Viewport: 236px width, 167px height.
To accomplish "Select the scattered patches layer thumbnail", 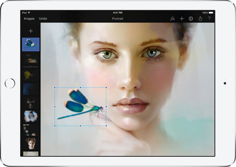I will (31, 130).
